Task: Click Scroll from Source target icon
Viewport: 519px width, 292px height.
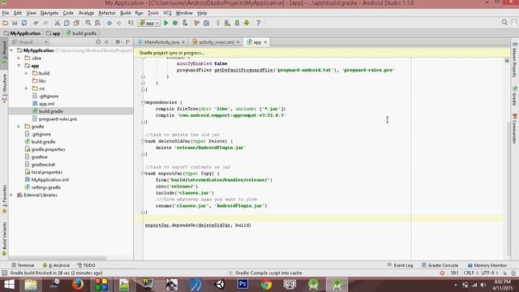Action: [98, 42]
